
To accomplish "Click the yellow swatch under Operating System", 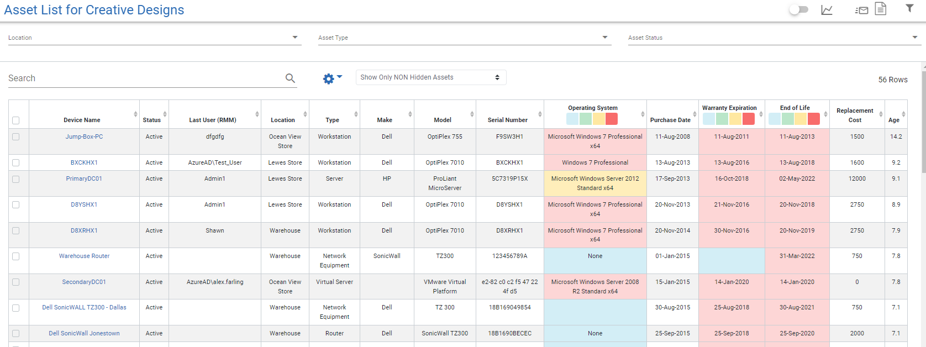I will 599,119.
